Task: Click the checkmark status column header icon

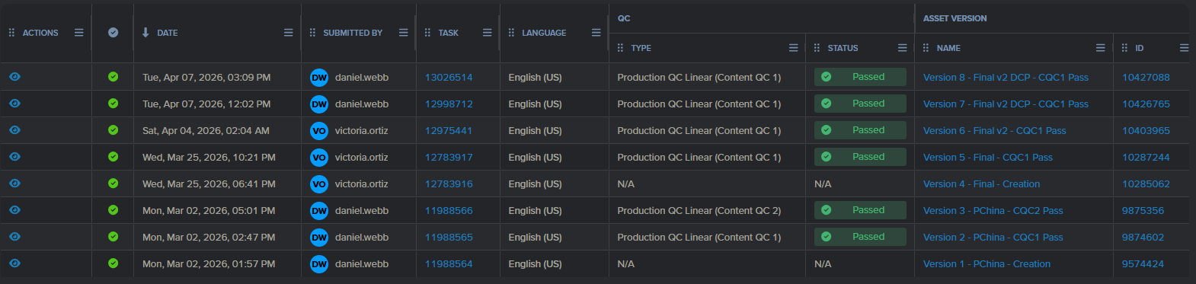Action: pyautogui.click(x=113, y=33)
